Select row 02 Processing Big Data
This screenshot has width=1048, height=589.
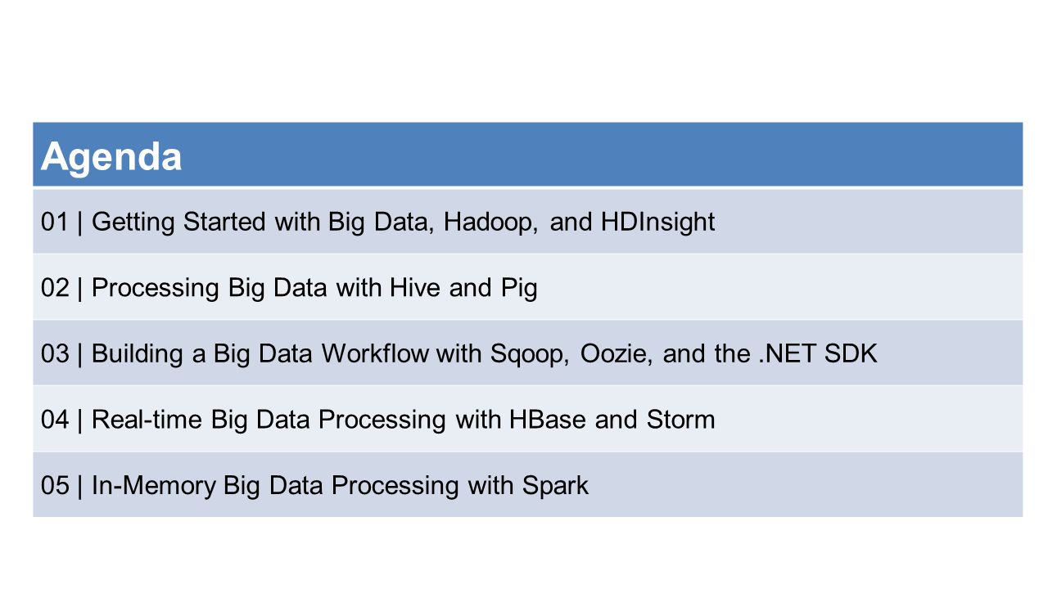tap(527, 287)
